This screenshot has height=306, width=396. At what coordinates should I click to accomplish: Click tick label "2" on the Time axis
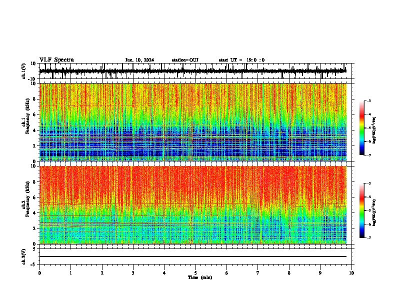coord(102,273)
